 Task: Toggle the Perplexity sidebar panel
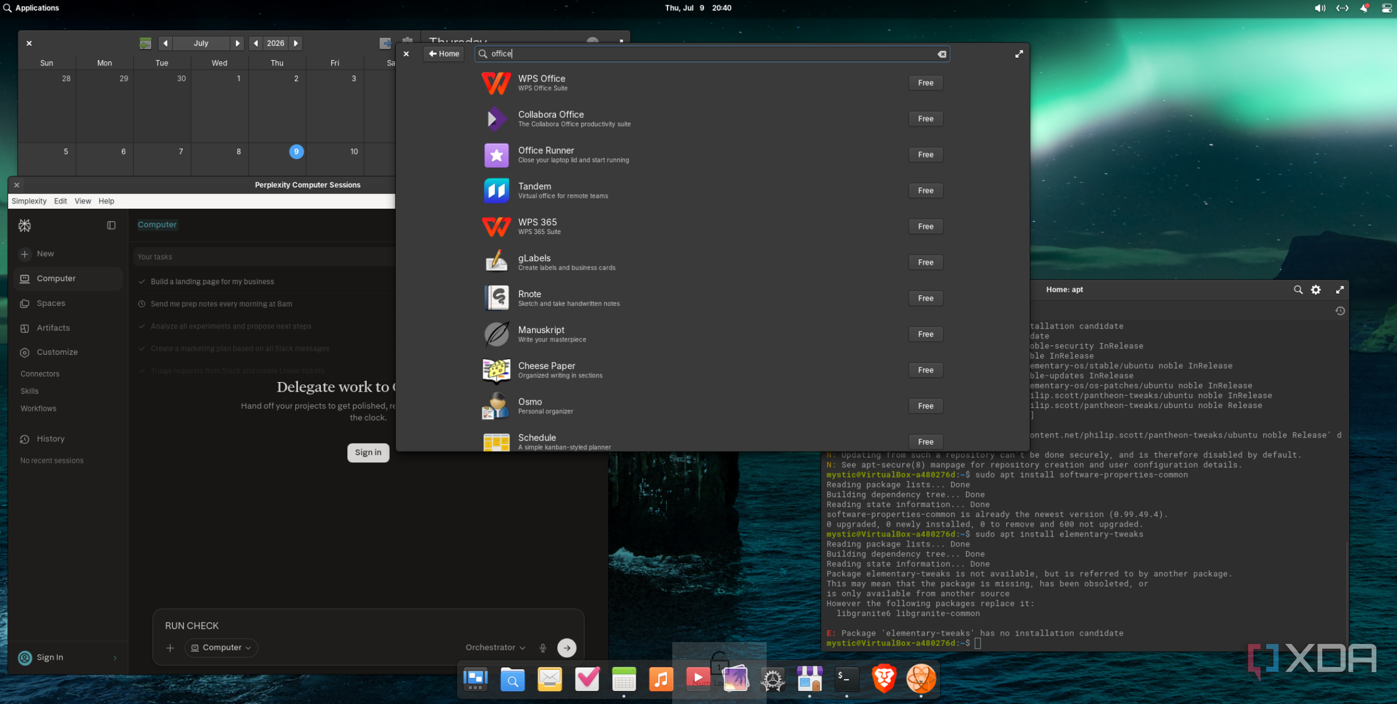(x=111, y=225)
